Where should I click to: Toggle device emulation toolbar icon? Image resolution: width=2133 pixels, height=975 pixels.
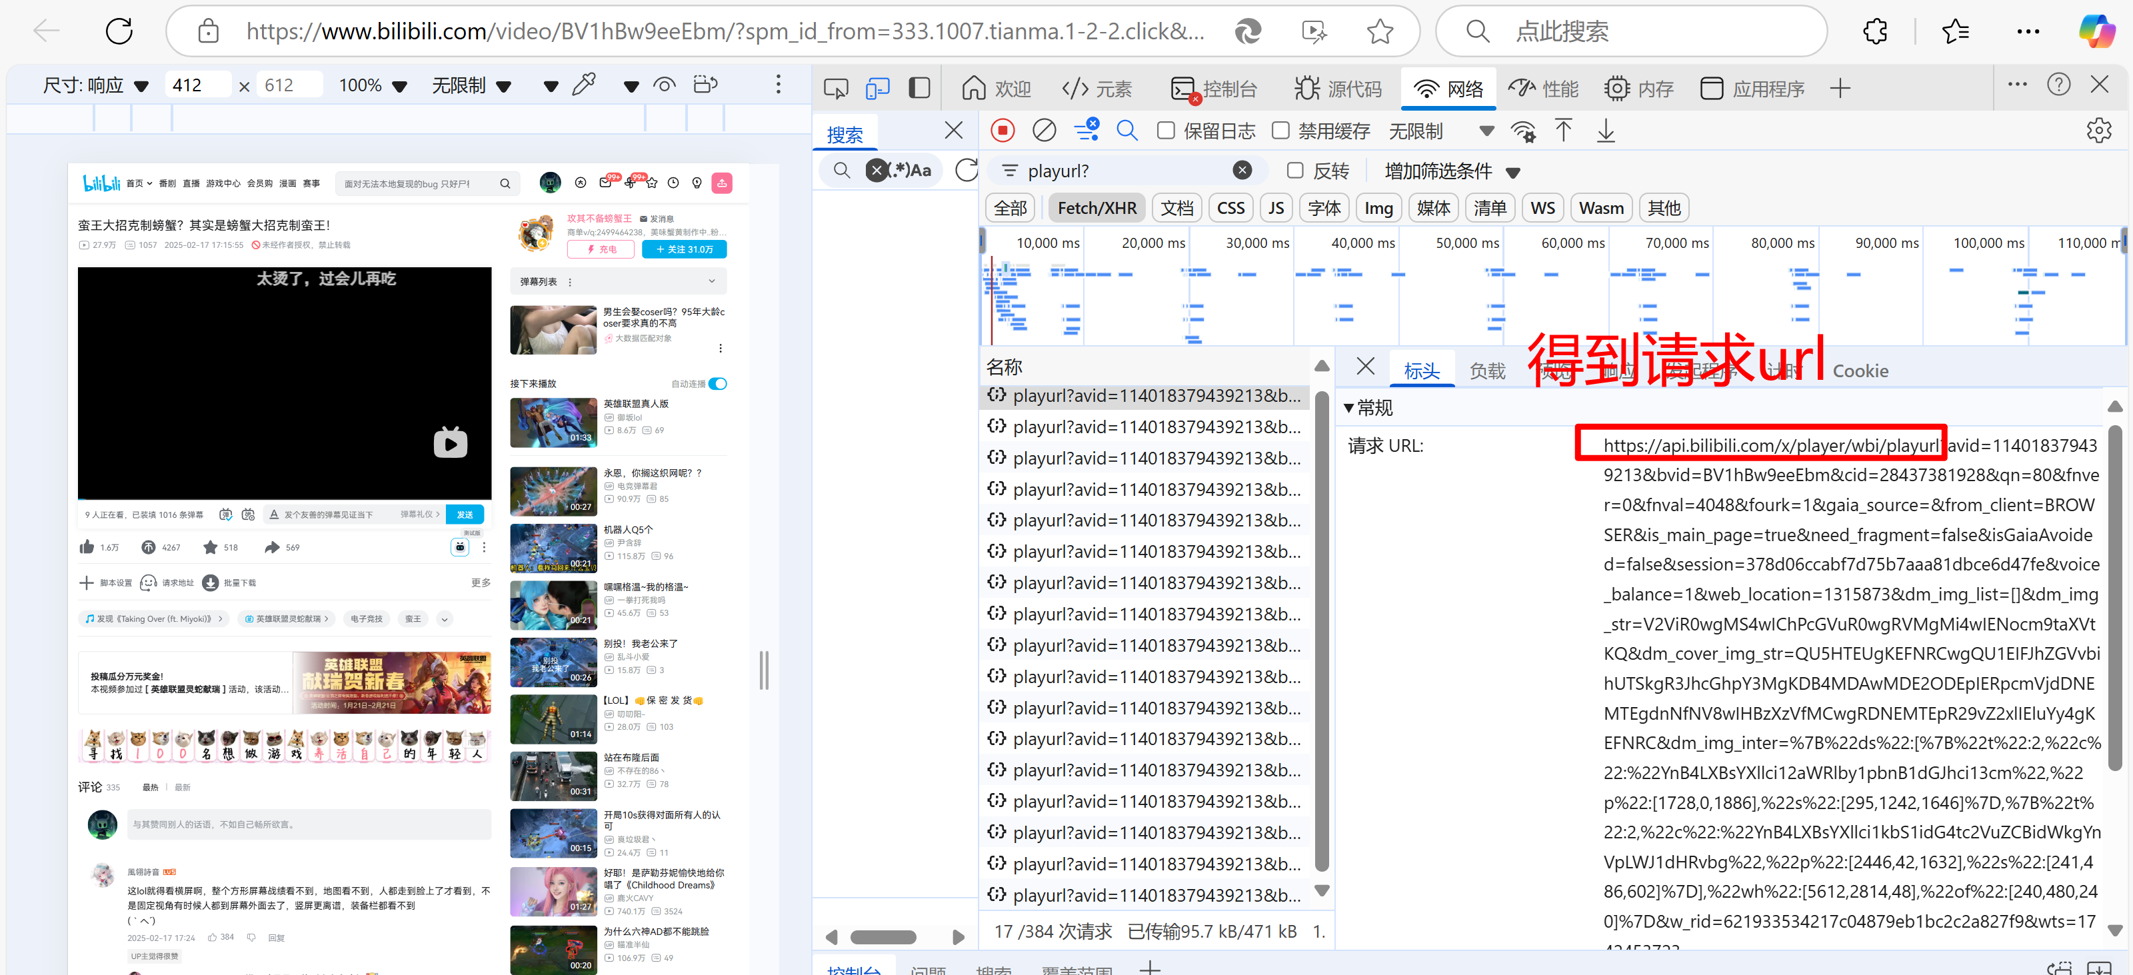(877, 88)
